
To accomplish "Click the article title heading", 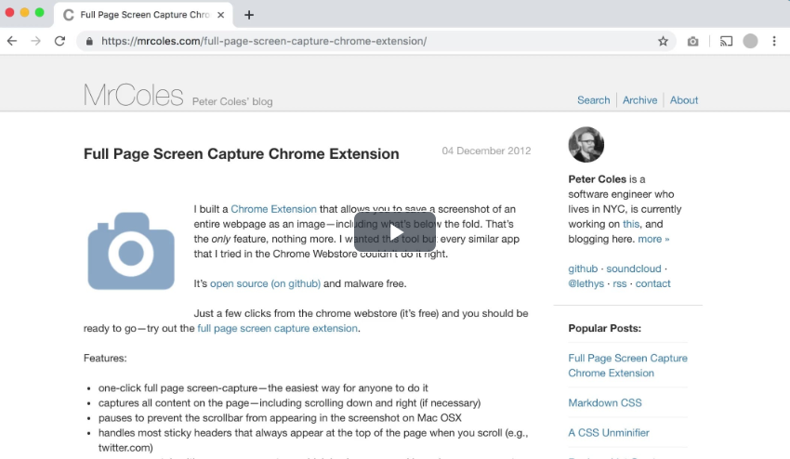I will pyautogui.click(x=242, y=153).
